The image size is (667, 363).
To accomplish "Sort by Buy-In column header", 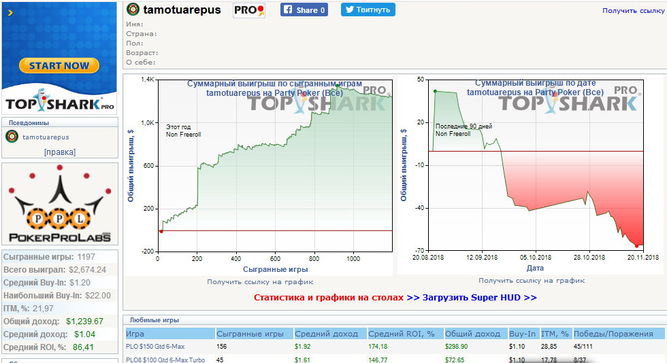I will 524,334.
